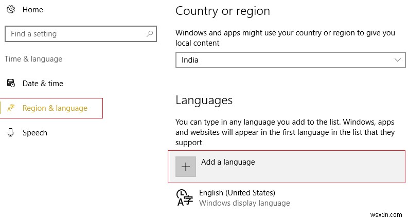The width and height of the screenshot is (408, 220).
Task: Click the Country or region heading
Action: point(222,11)
